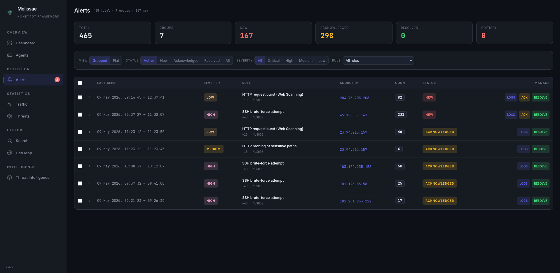Filter severity by Low
The width and height of the screenshot is (560, 273).
click(x=322, y=60)
